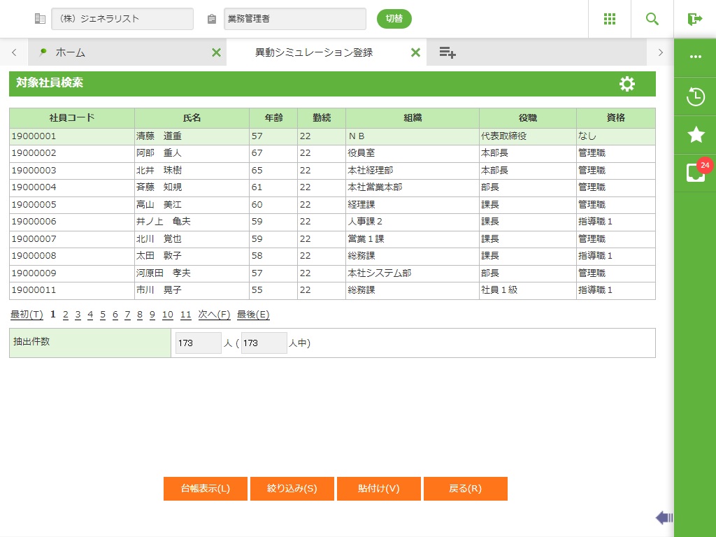Click the 次へ(F) pagination link
Screen dimensions: 716x537
[214, 315]
